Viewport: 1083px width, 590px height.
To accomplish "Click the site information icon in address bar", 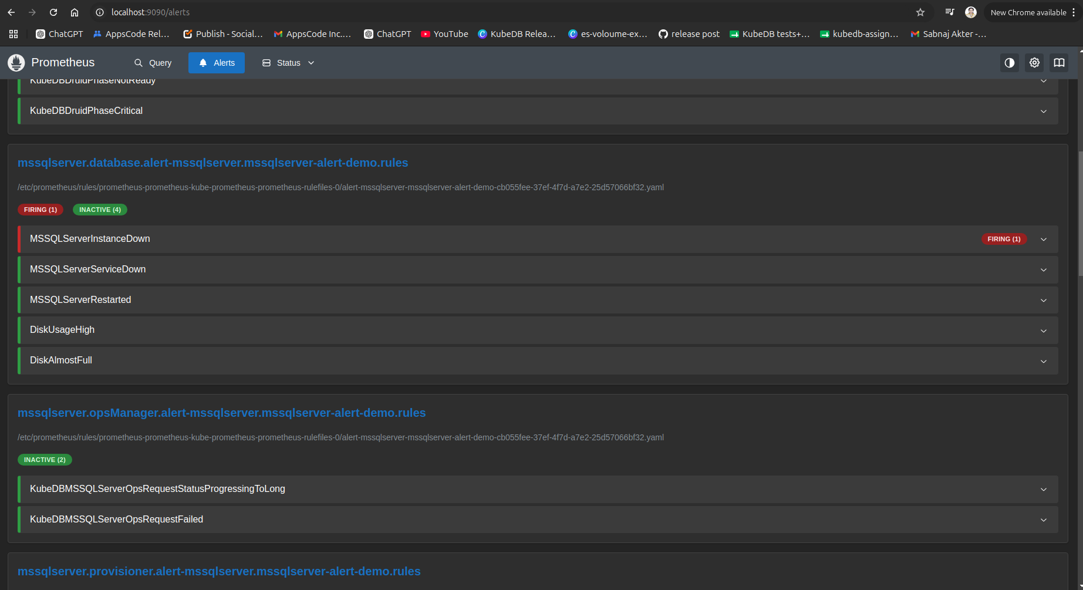I will point(100,12).
